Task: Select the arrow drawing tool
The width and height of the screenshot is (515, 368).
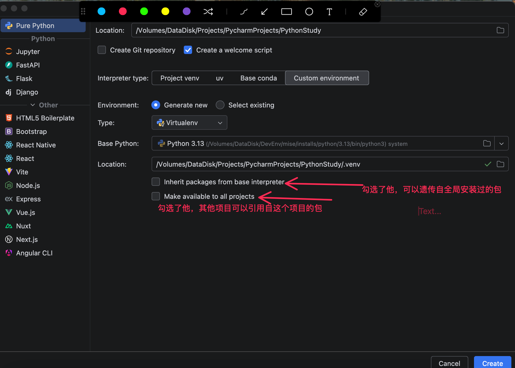Action: coord(265,12)
